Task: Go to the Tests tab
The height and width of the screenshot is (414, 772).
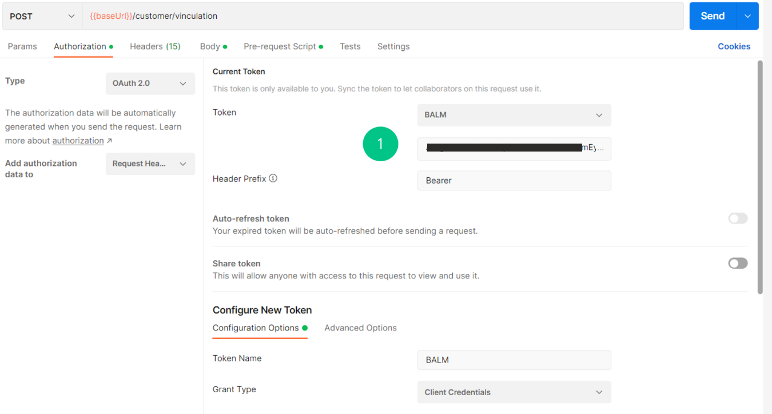Action: [x=350, y=46]
